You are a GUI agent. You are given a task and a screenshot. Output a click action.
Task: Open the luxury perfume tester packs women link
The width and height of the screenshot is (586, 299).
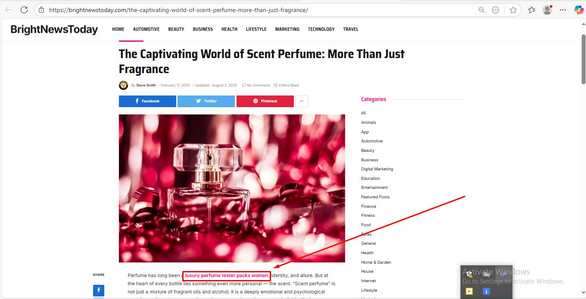click(x=227, y=275)
